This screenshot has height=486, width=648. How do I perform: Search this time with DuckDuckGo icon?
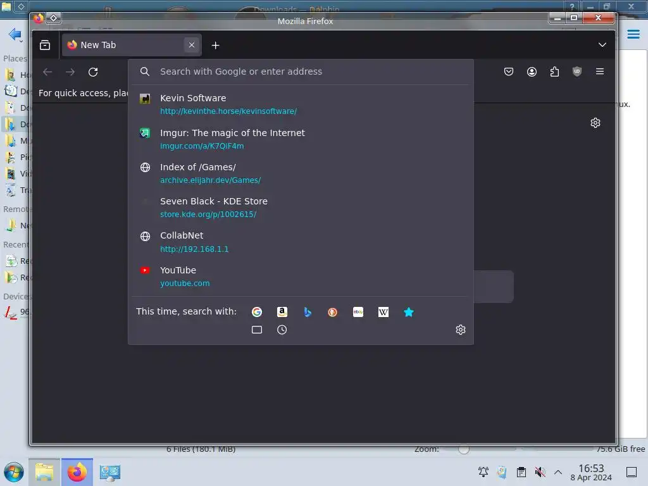[x=332, y=312]
